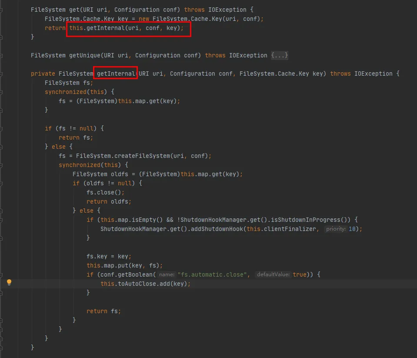Click the number 10 priority argument
417x358 pixels.
click(x=352, y=229)
